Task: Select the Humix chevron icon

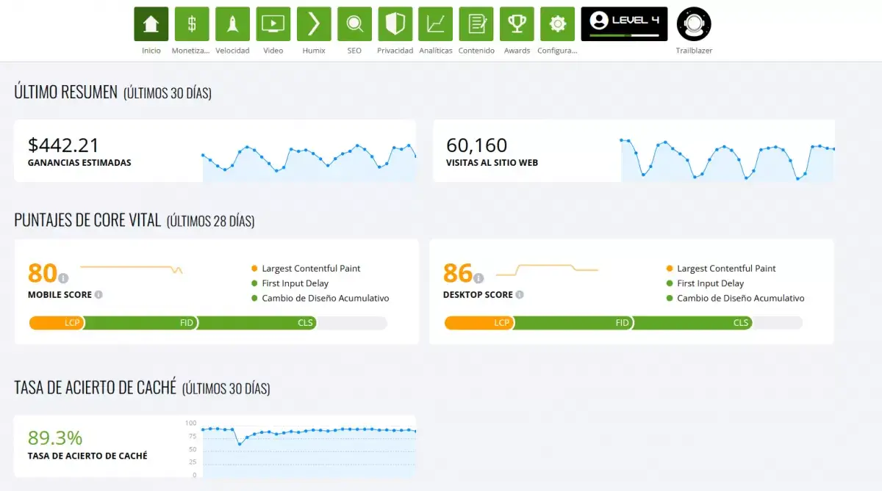Action: (x=314, y=24)
